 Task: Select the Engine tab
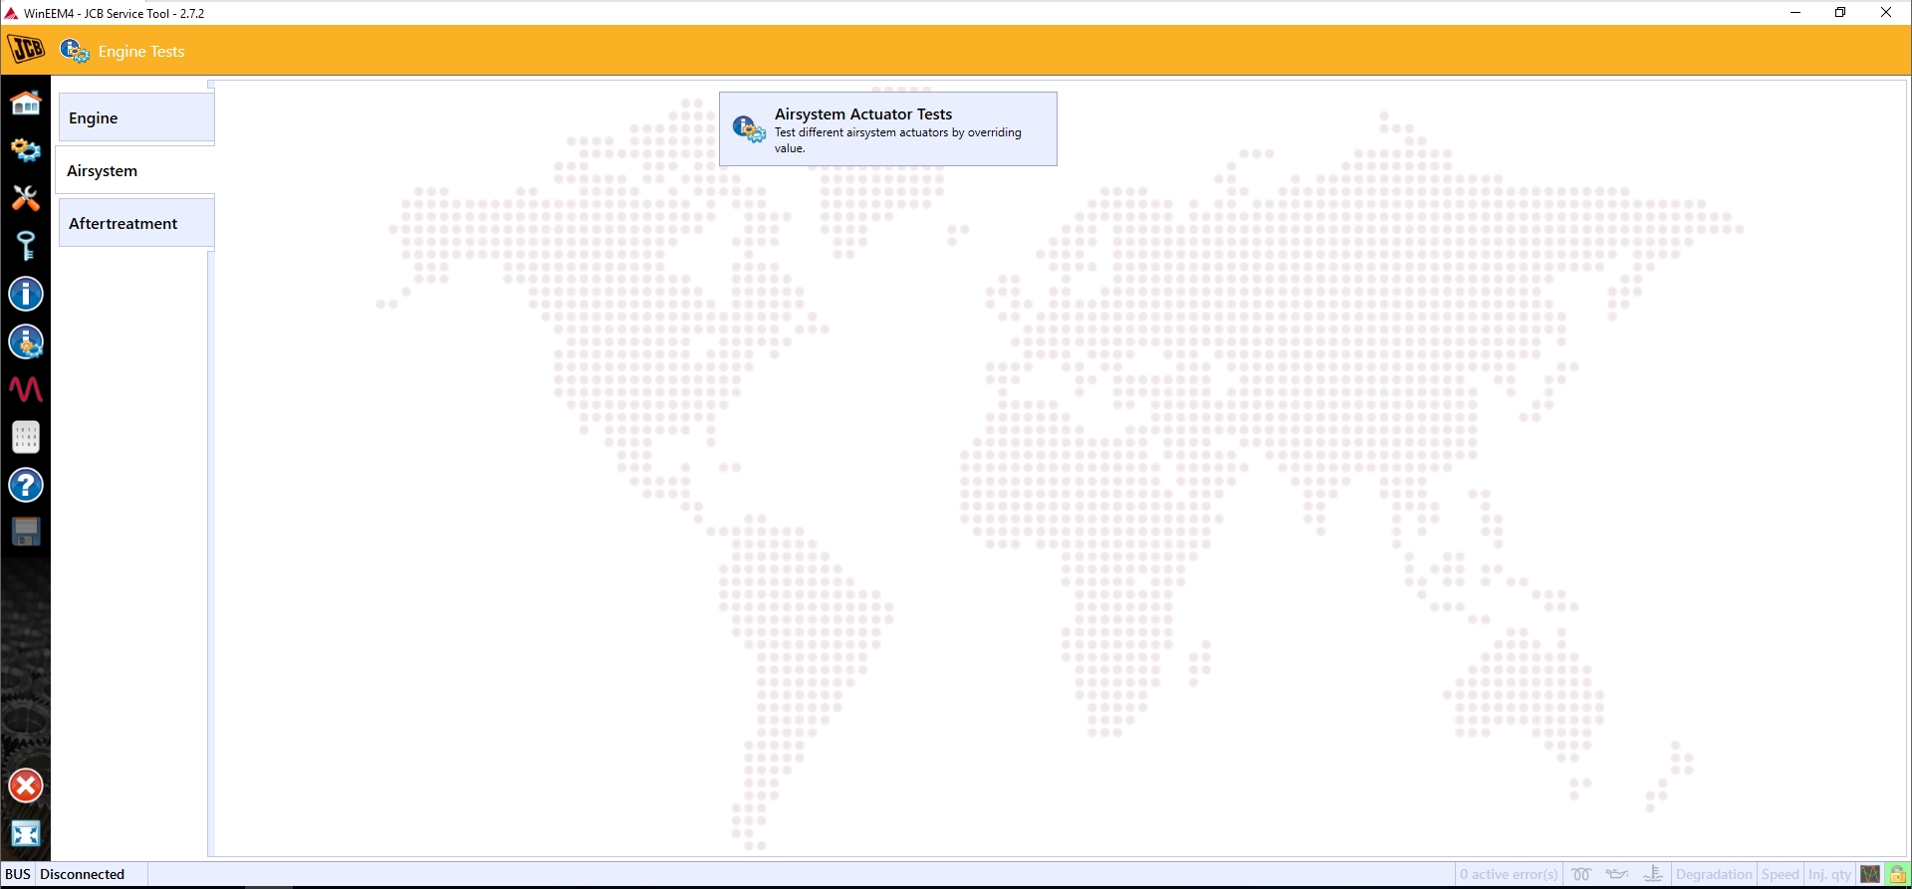coord(136,117)
